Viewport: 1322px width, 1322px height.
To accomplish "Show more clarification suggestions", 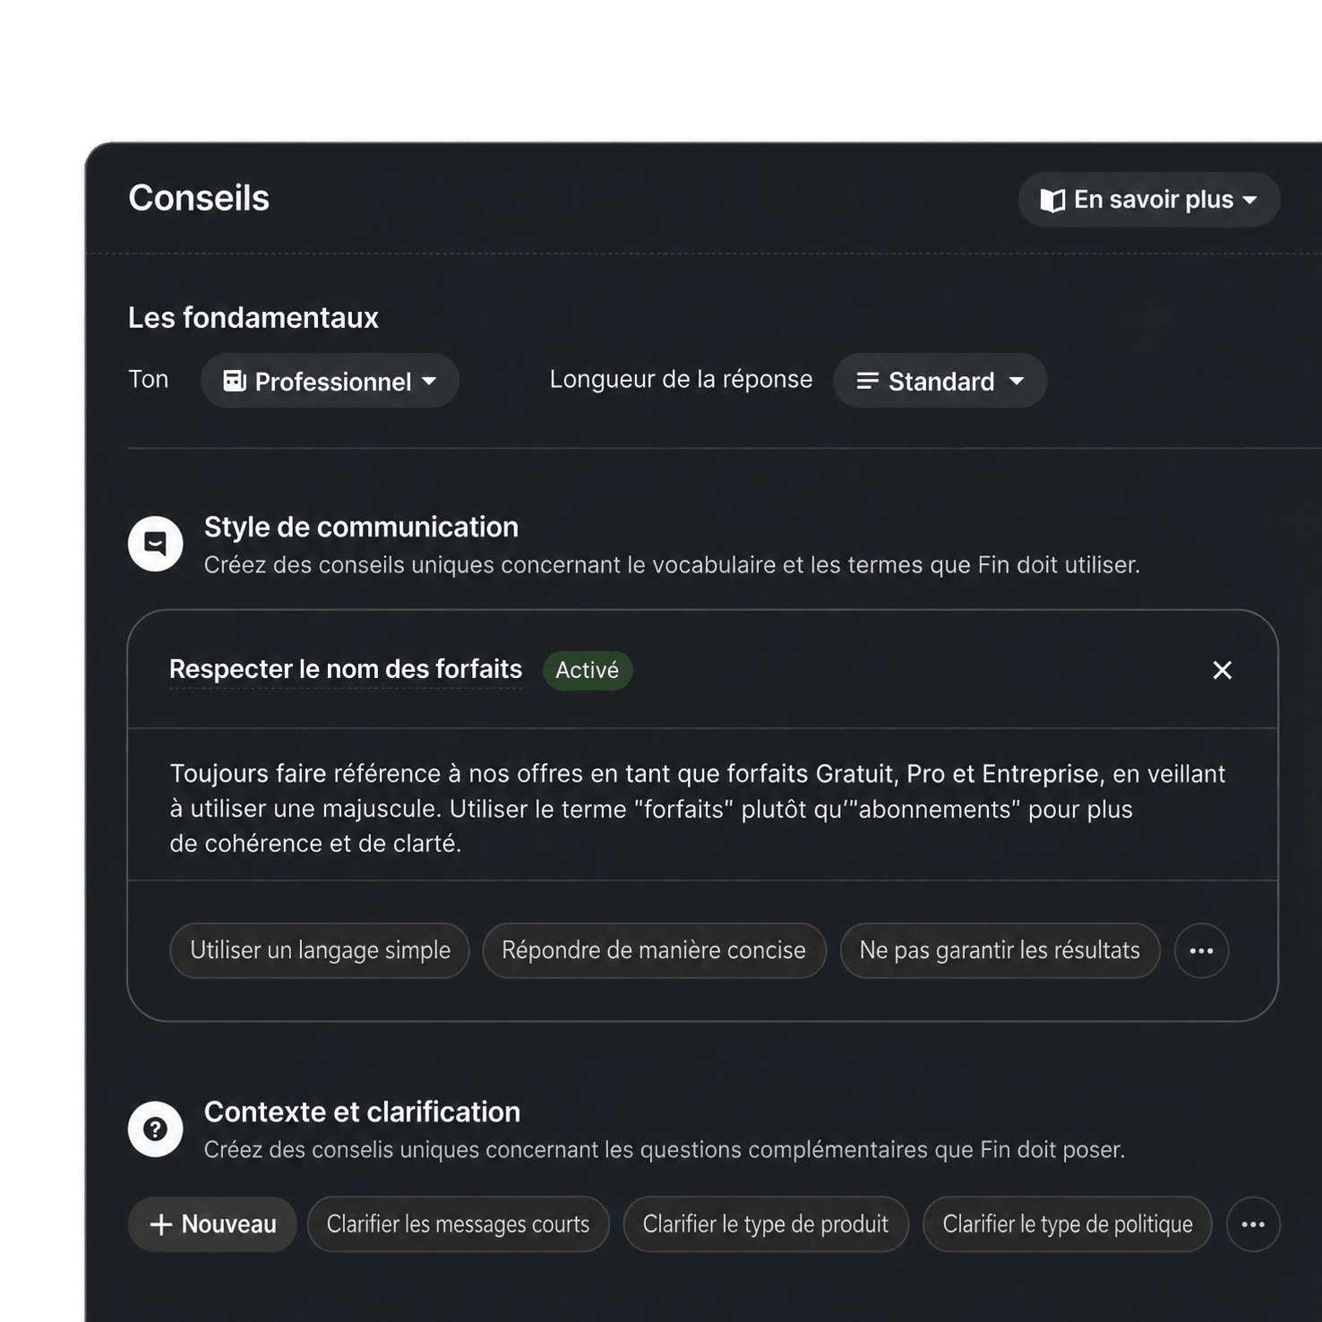I will click(1253, 1224).
